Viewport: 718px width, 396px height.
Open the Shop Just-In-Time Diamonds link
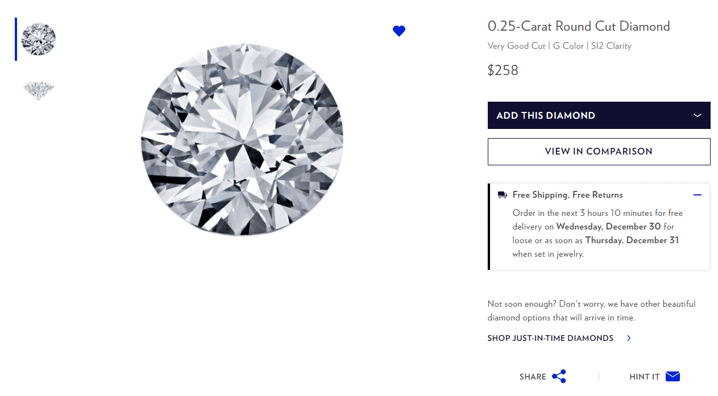(x=550, y=338)
